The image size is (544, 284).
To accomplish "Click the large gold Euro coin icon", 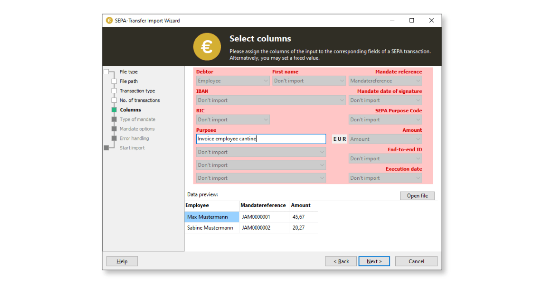I will click(x=207, y=47).
